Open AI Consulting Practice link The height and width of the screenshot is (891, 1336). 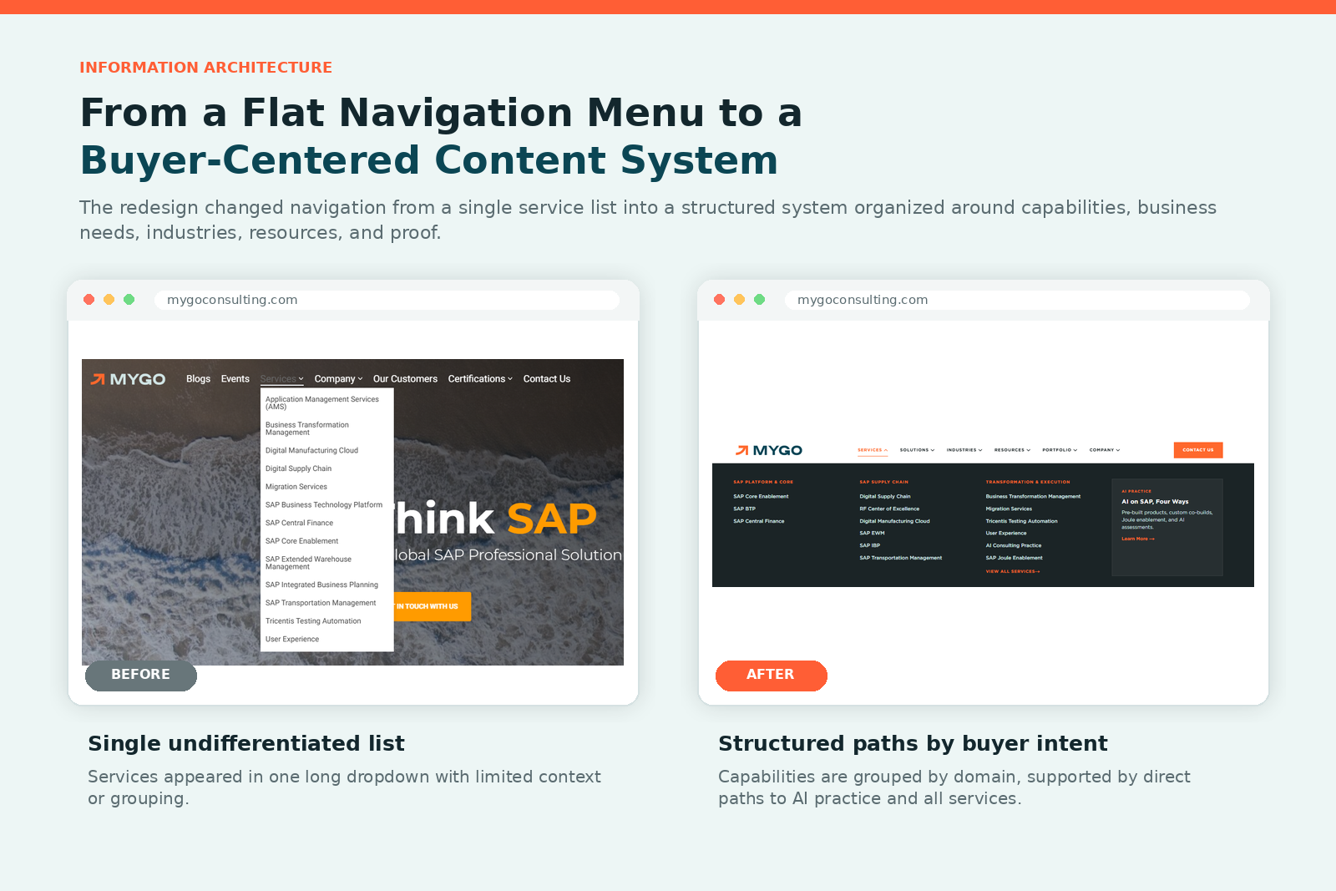[x=1013, y=545]
